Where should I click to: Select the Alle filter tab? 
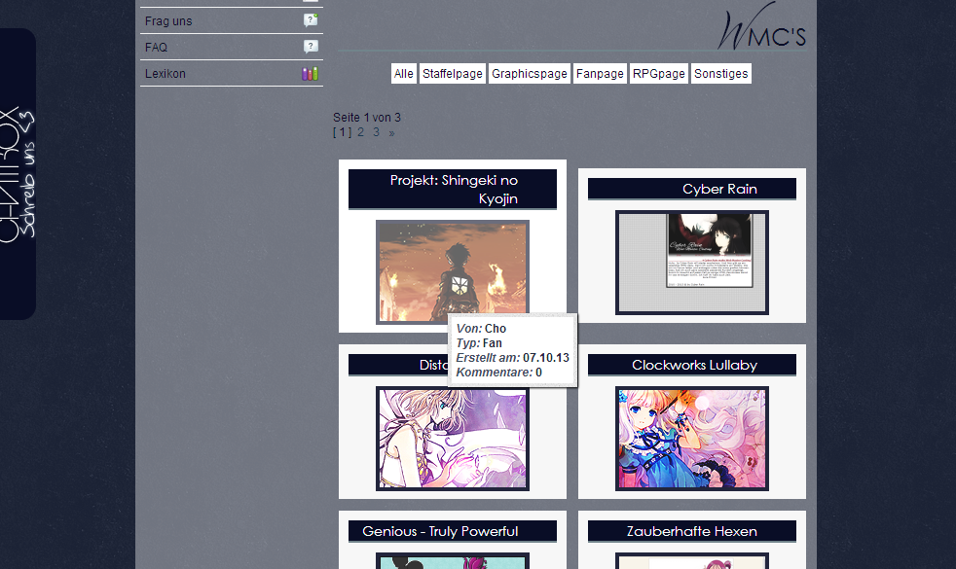404,74
